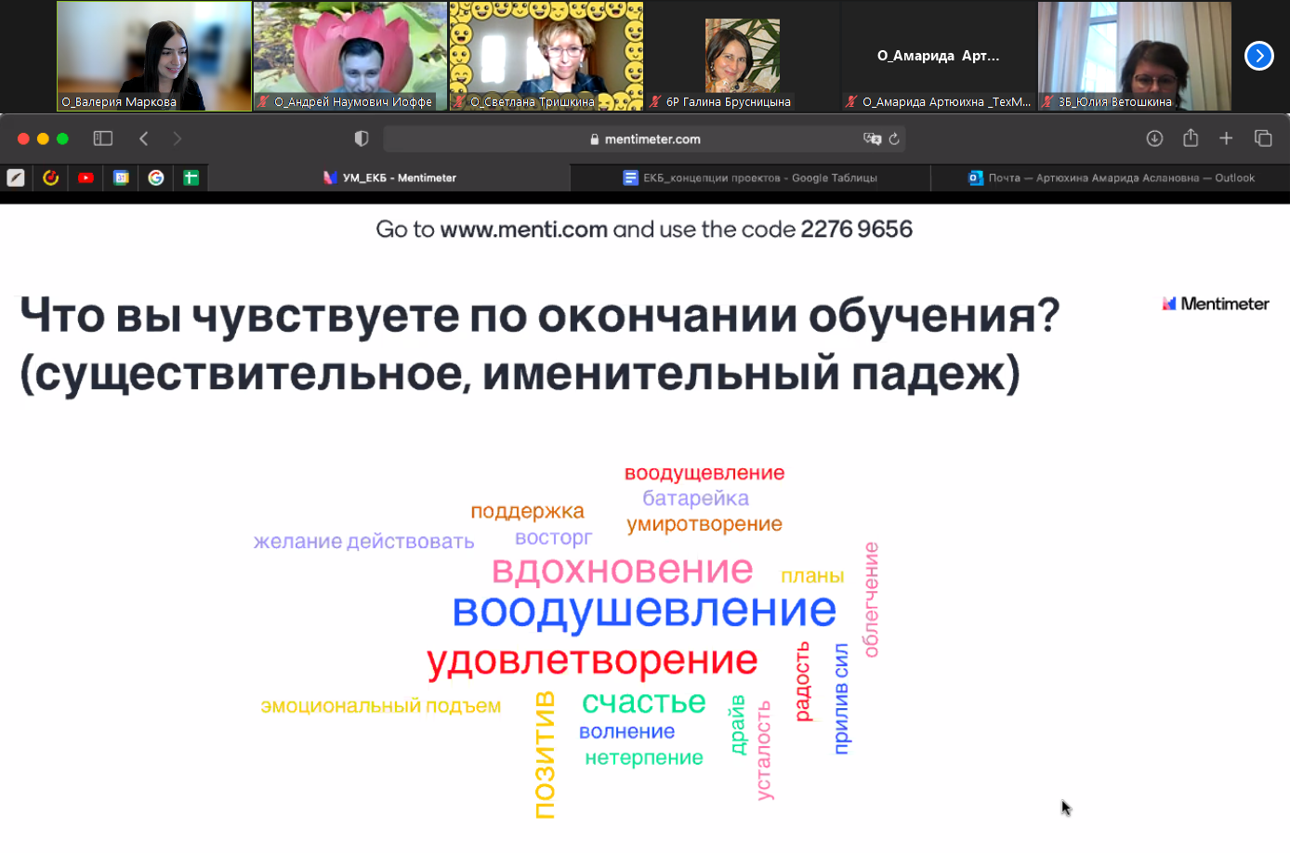Image resolution: width=1290 pixels, height=853 pixels.
Task: Switch to the Google Таблицы tab
Action: tap(749, 177)
